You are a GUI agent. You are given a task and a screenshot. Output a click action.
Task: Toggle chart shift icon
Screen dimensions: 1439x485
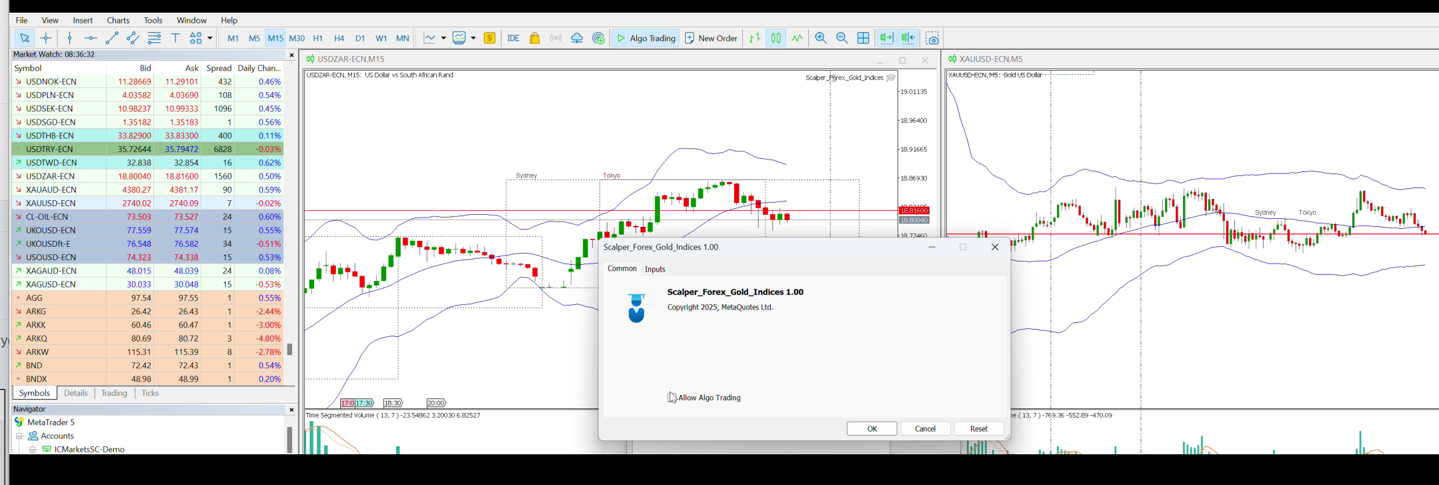(x=908, y=38)
